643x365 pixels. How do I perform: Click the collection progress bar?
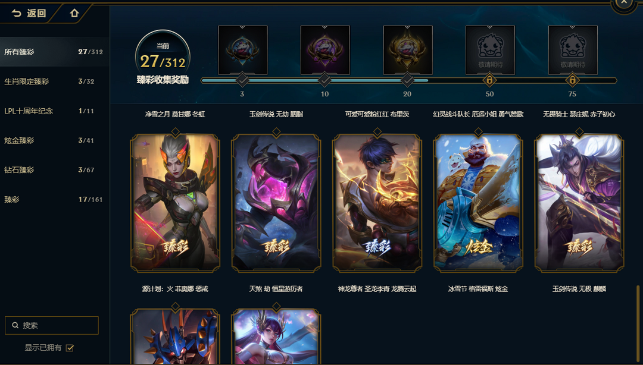(409, 80)
